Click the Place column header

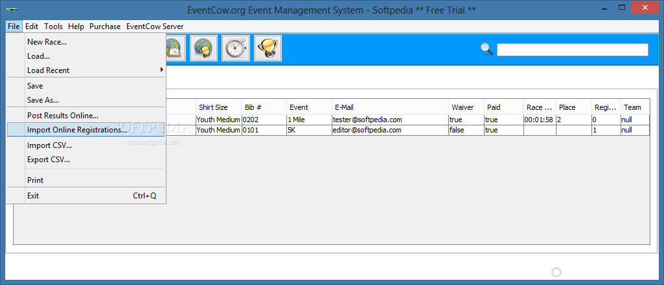573,107
